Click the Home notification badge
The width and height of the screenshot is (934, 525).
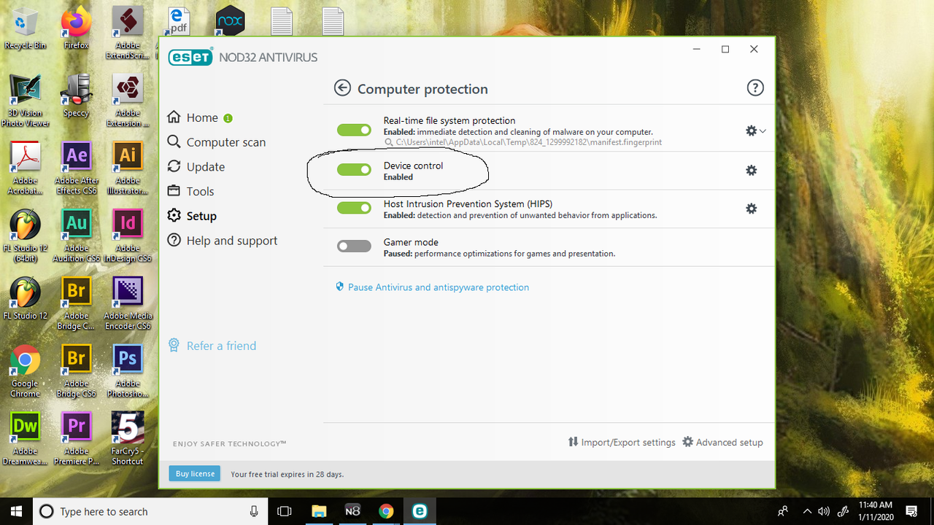[228, 118]
